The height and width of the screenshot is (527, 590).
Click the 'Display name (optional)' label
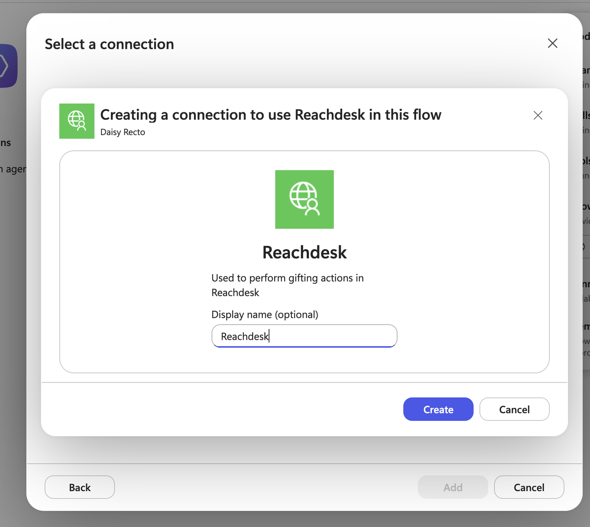click(265, 315)
